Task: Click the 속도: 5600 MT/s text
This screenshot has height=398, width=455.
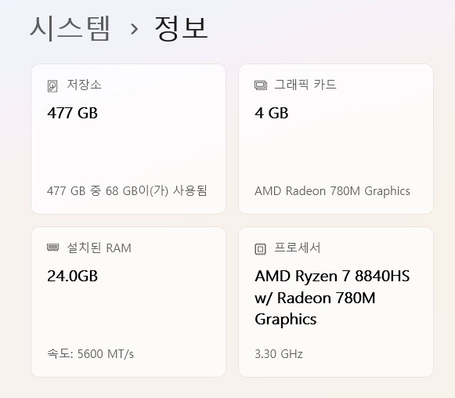Action: (91, 354)
